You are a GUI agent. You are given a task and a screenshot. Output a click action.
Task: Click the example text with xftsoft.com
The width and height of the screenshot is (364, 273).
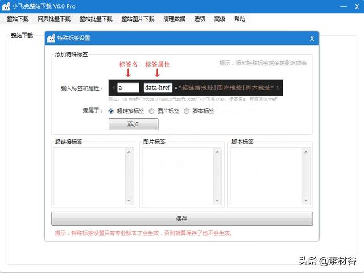click(x=193, y=99)
